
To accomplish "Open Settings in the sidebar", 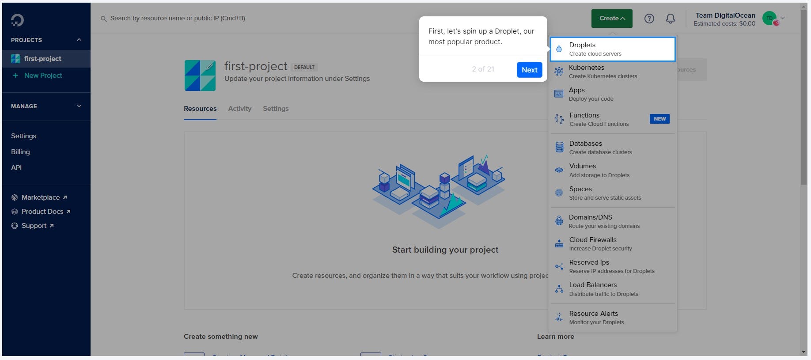I will (23, 136).
